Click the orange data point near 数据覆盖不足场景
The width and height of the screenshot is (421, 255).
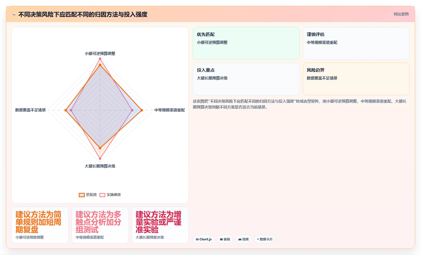pyautogui.click(x=66, y=110)
